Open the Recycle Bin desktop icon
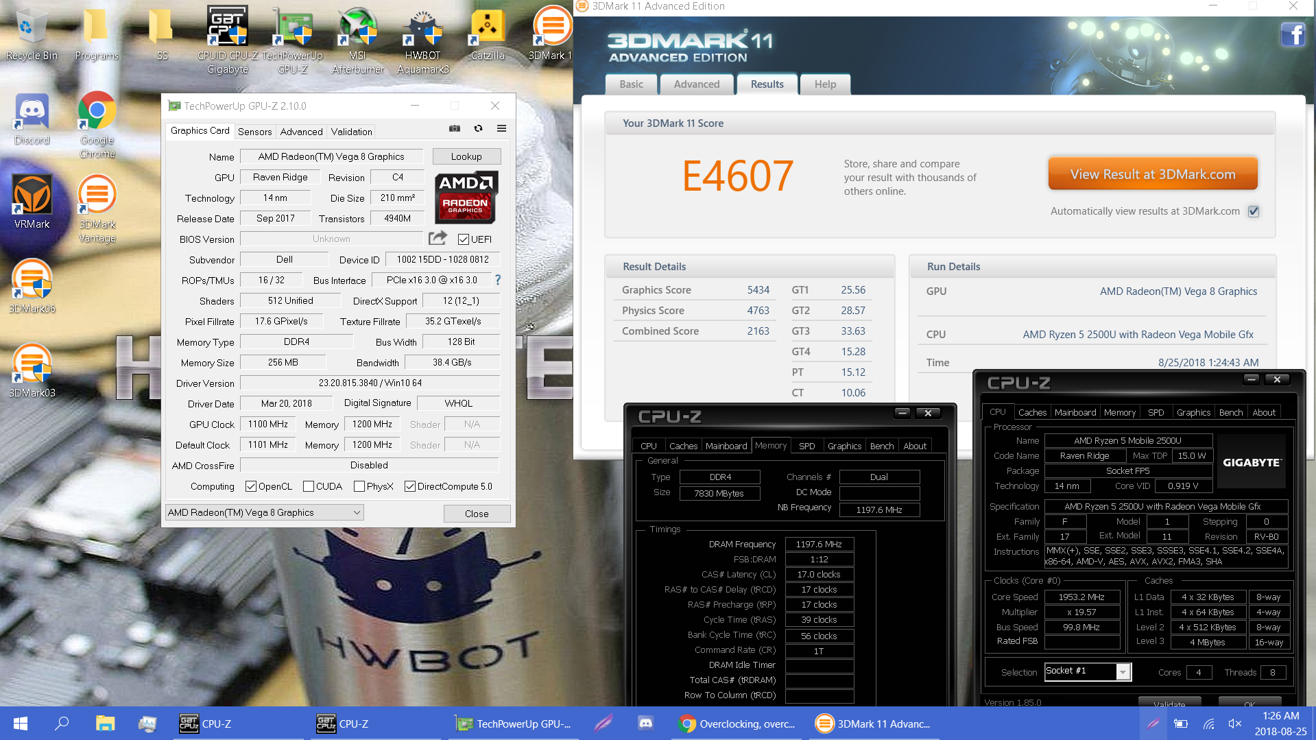Screen dimensions: 1316x740 pyautogui.click(x=31, y=34)
